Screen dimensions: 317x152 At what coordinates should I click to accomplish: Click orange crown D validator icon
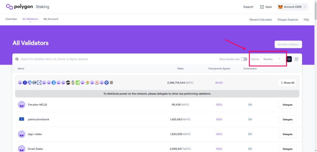(87, 83)
